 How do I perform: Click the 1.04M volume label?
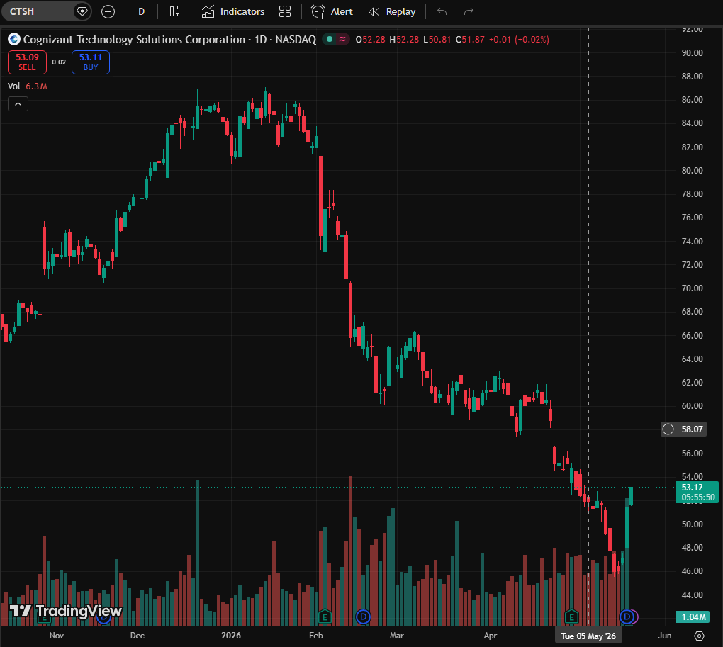[693, 617]
